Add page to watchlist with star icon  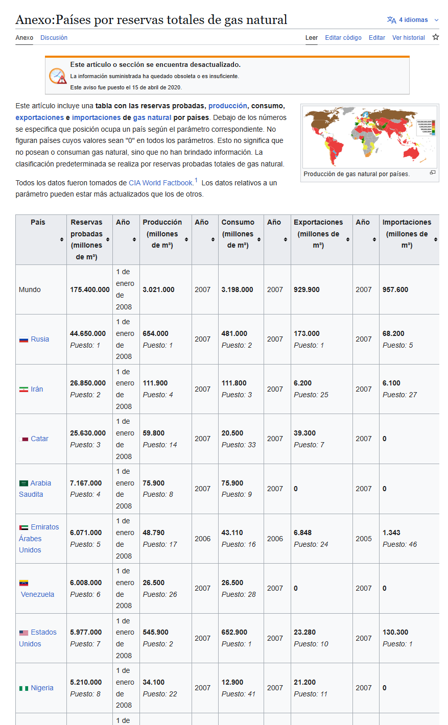click(436, 37)
